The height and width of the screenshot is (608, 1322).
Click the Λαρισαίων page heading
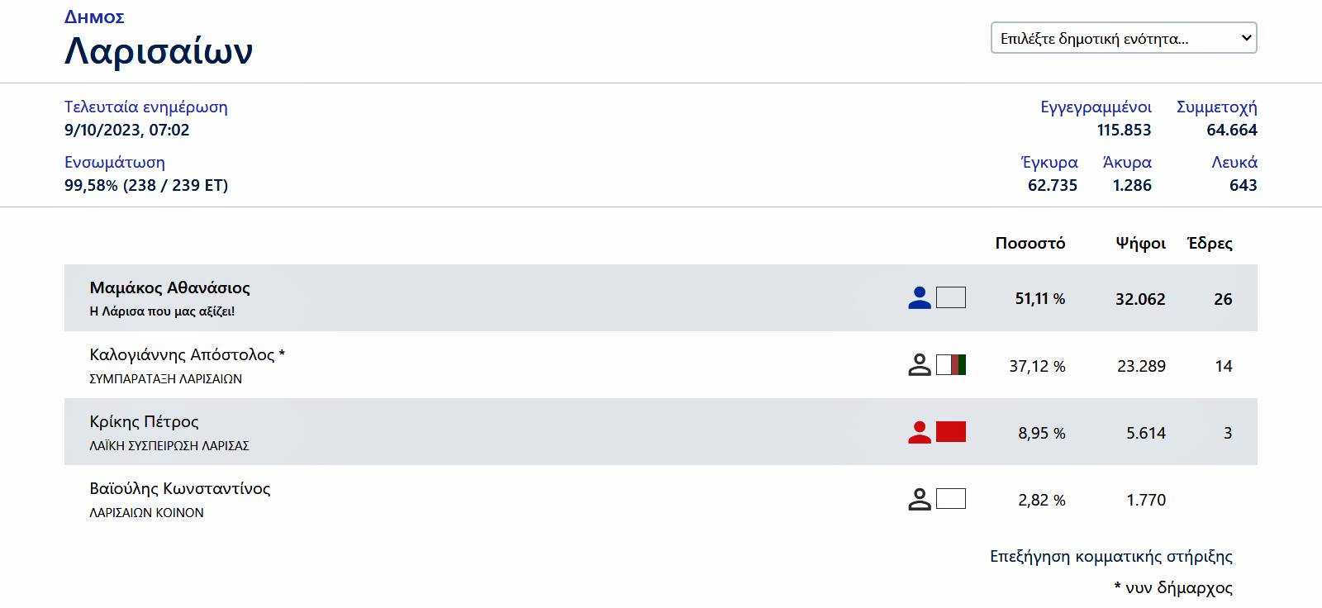159,51
